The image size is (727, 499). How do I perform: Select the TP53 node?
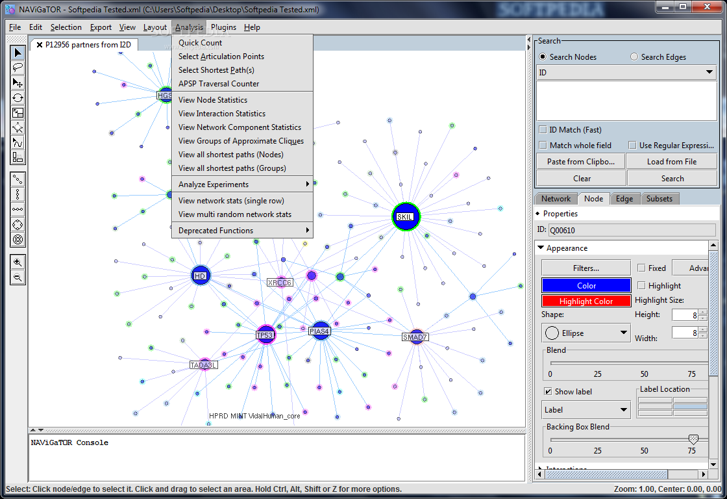tap(265, 335)
